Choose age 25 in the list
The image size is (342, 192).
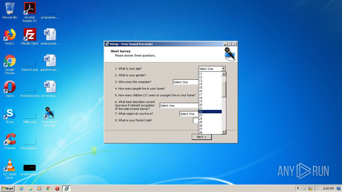(210, 122)
